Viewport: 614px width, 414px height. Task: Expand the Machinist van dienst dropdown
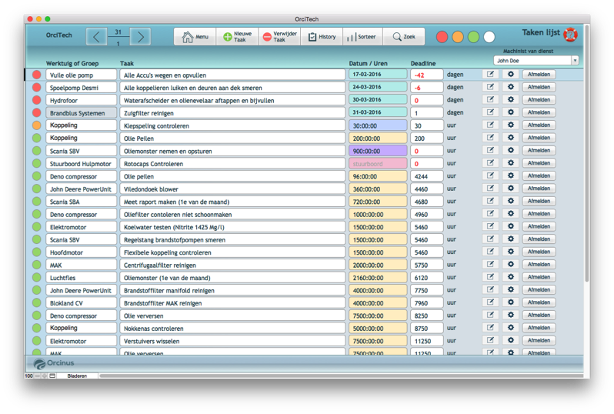tap(574, 60)
